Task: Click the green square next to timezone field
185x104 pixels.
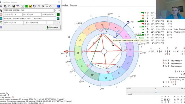Action: point(58,14)
